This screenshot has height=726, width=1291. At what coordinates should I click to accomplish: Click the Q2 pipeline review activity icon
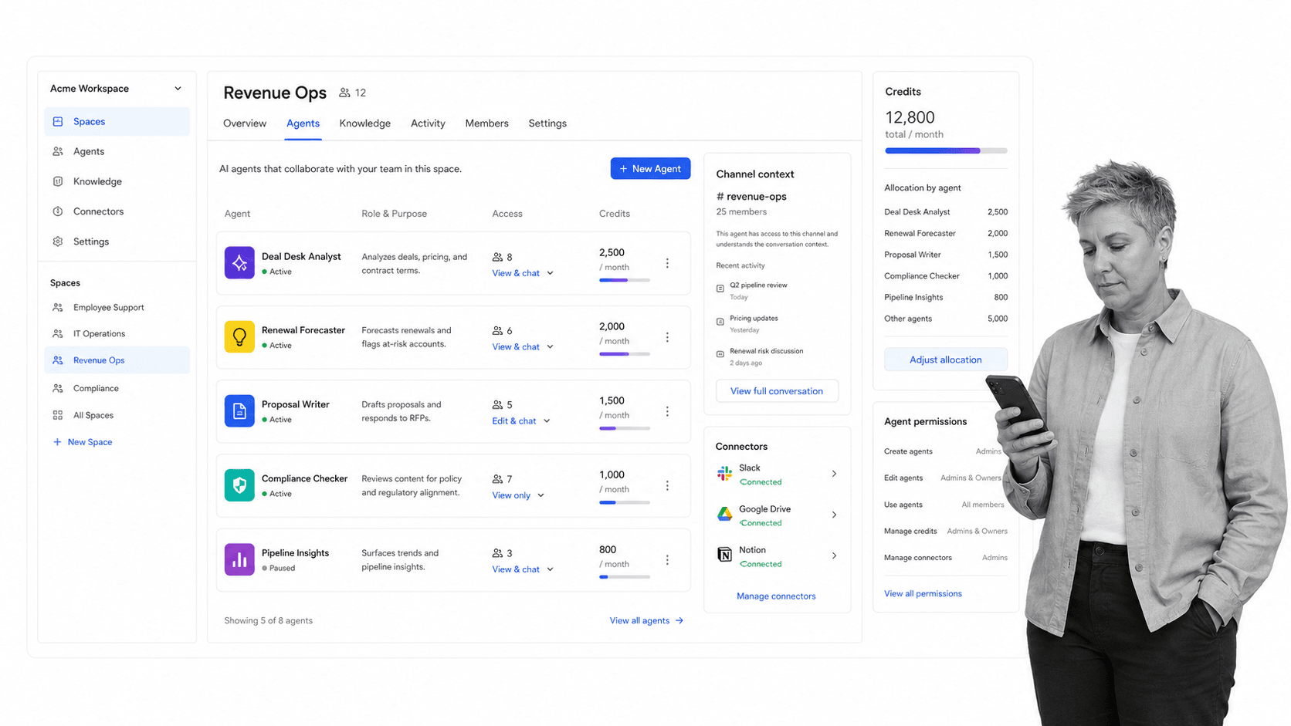[720, 289]
